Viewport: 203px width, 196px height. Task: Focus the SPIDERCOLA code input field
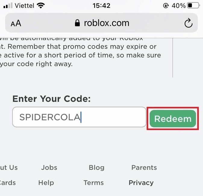pos(79,117)
